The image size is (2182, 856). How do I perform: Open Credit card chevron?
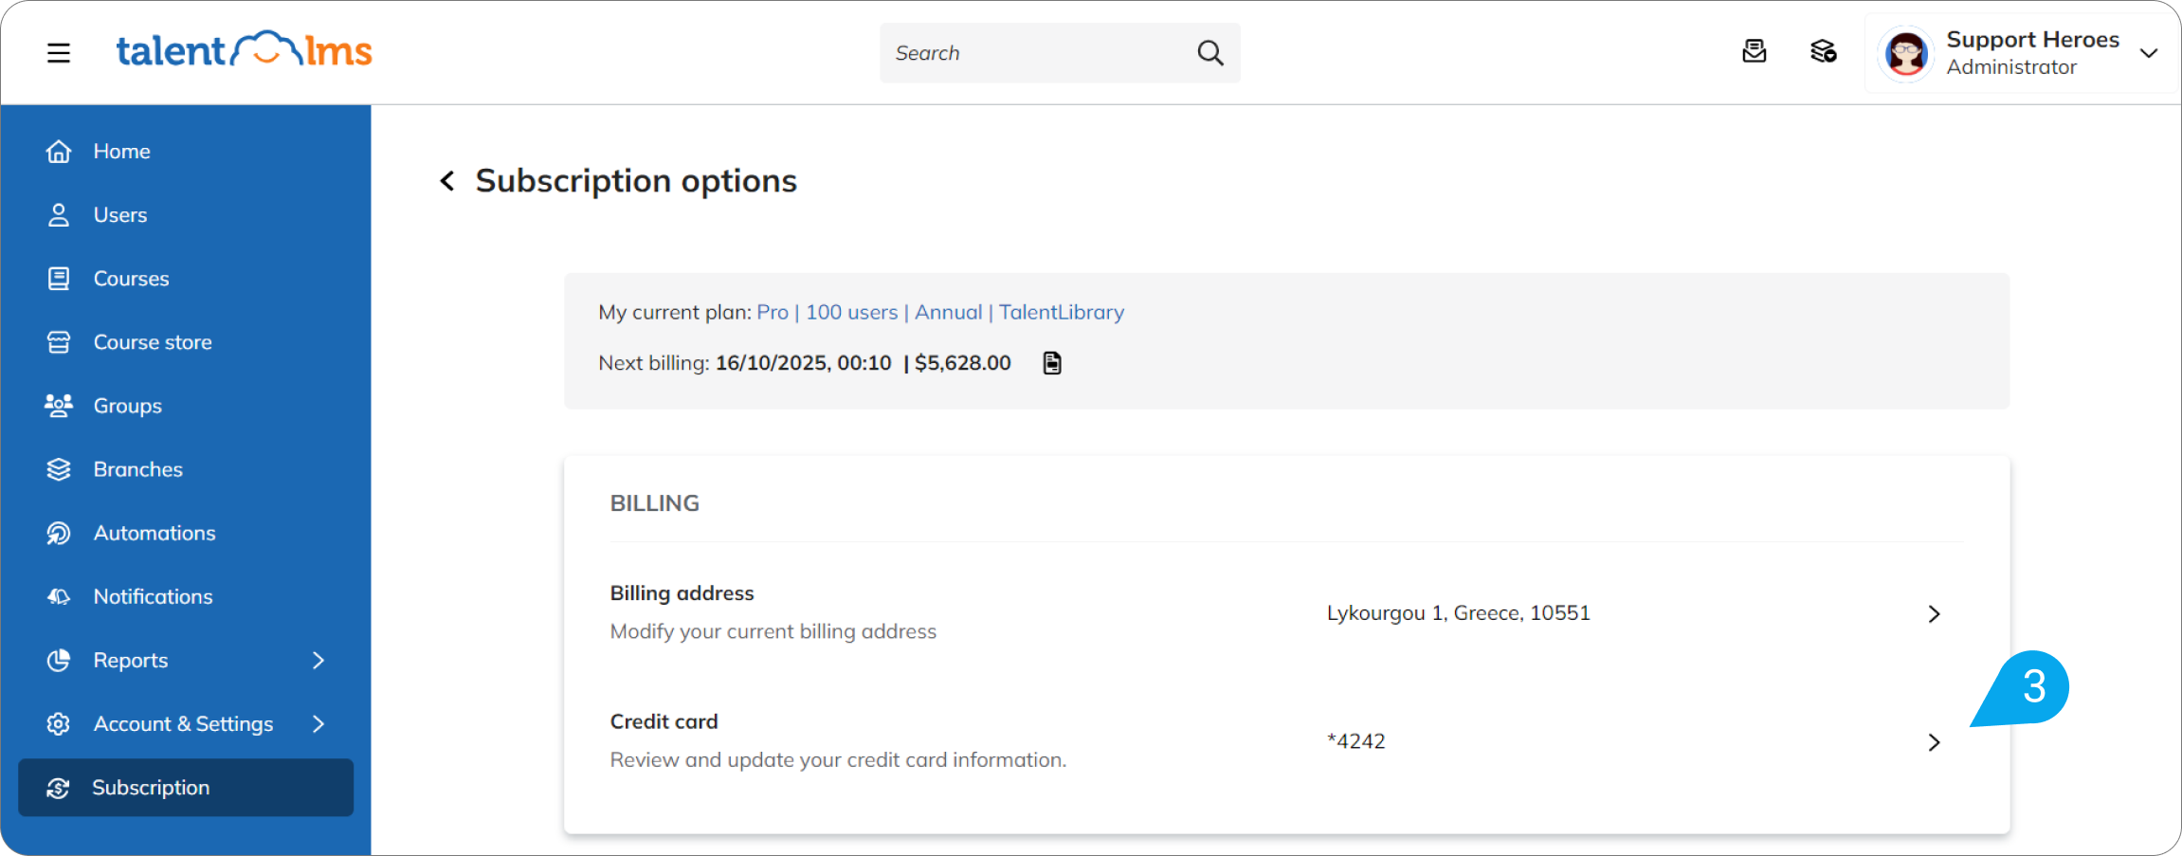(1935, 742)
